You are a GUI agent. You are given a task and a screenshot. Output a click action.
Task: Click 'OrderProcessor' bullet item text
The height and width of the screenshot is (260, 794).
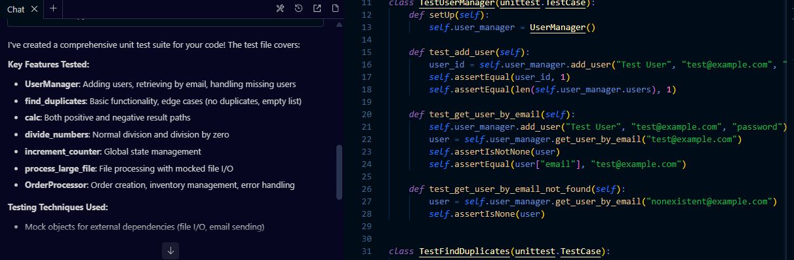point(159,185)
